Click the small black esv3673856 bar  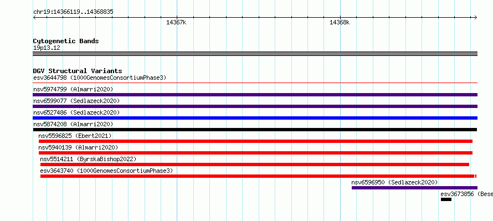[x=446, y=199]
